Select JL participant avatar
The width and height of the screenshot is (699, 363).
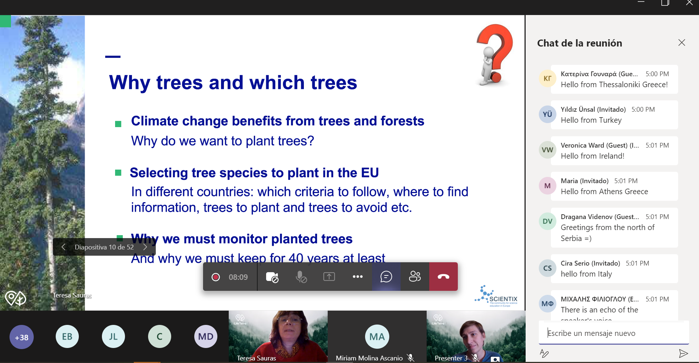[113, 336]
